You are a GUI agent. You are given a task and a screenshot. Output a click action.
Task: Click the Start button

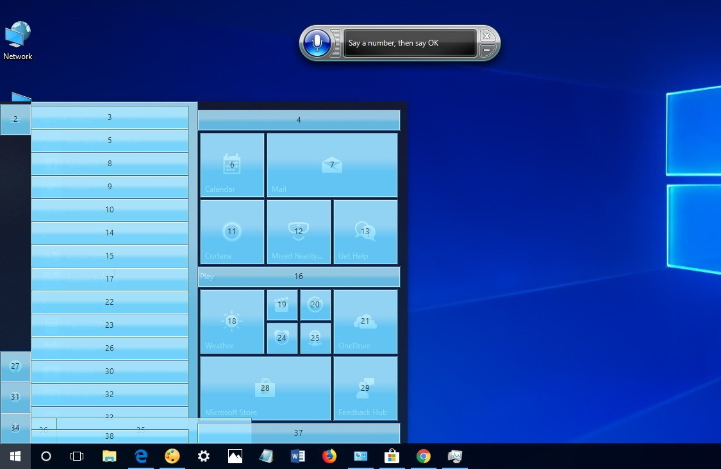click(14, 456)
